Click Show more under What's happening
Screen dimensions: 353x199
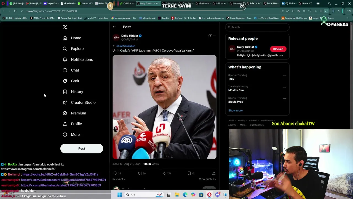coord(236,111)
